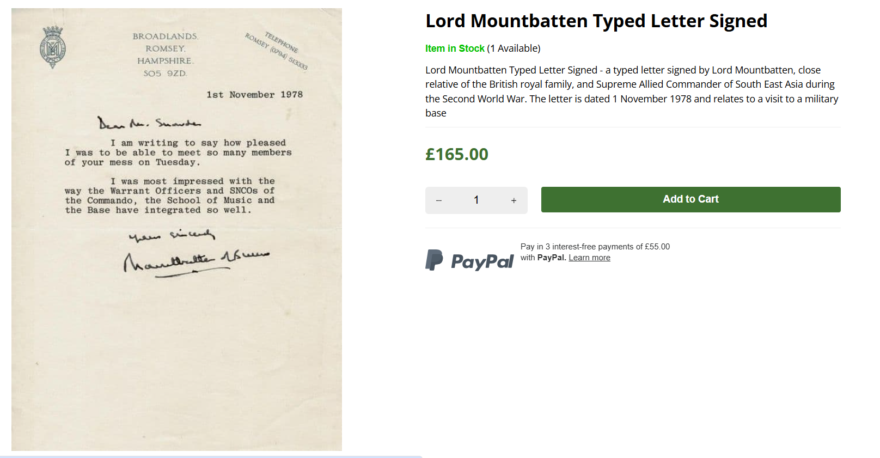
Task: Click the quantity input field
Action: pos(476,200)
